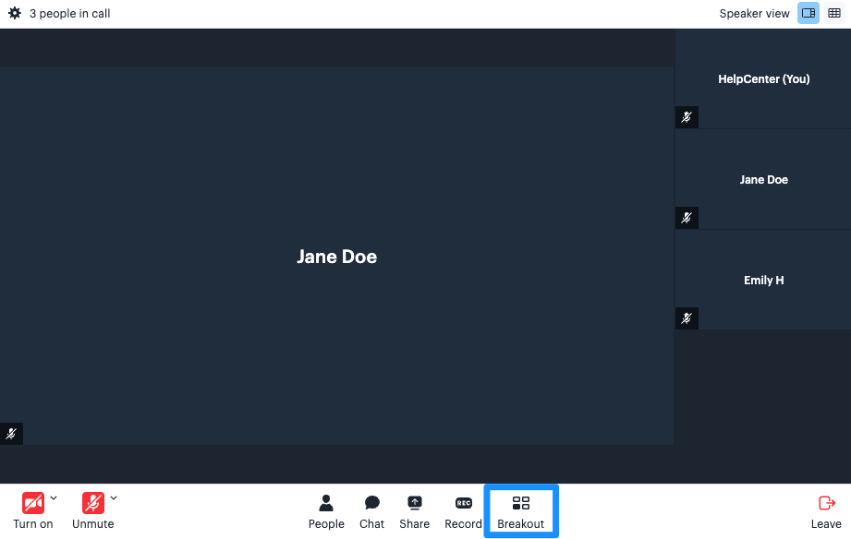Expand microphone options chevron

click(114, 497)
